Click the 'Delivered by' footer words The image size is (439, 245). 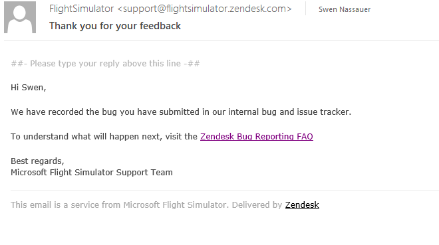click(257, 204)
